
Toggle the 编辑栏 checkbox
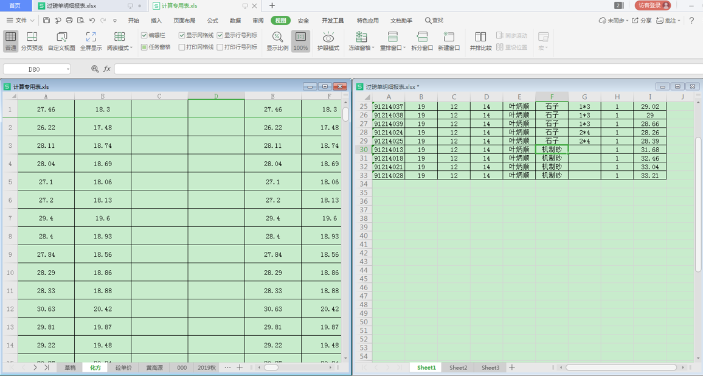click(x=144, y=35)
